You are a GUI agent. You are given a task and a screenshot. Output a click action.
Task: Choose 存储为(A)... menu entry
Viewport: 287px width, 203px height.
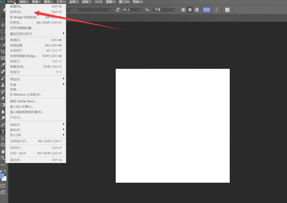tap(36, 66)
